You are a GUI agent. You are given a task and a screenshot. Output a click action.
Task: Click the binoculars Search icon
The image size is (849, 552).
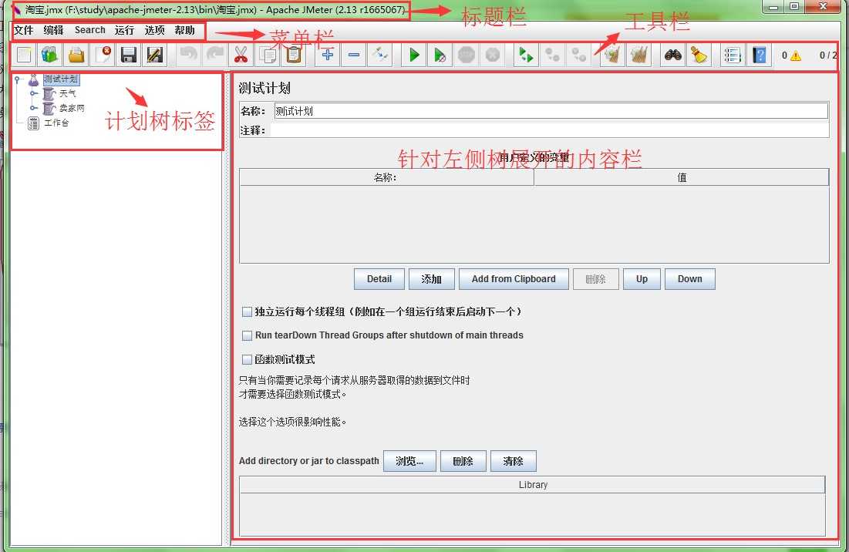[x=673, y=55]
